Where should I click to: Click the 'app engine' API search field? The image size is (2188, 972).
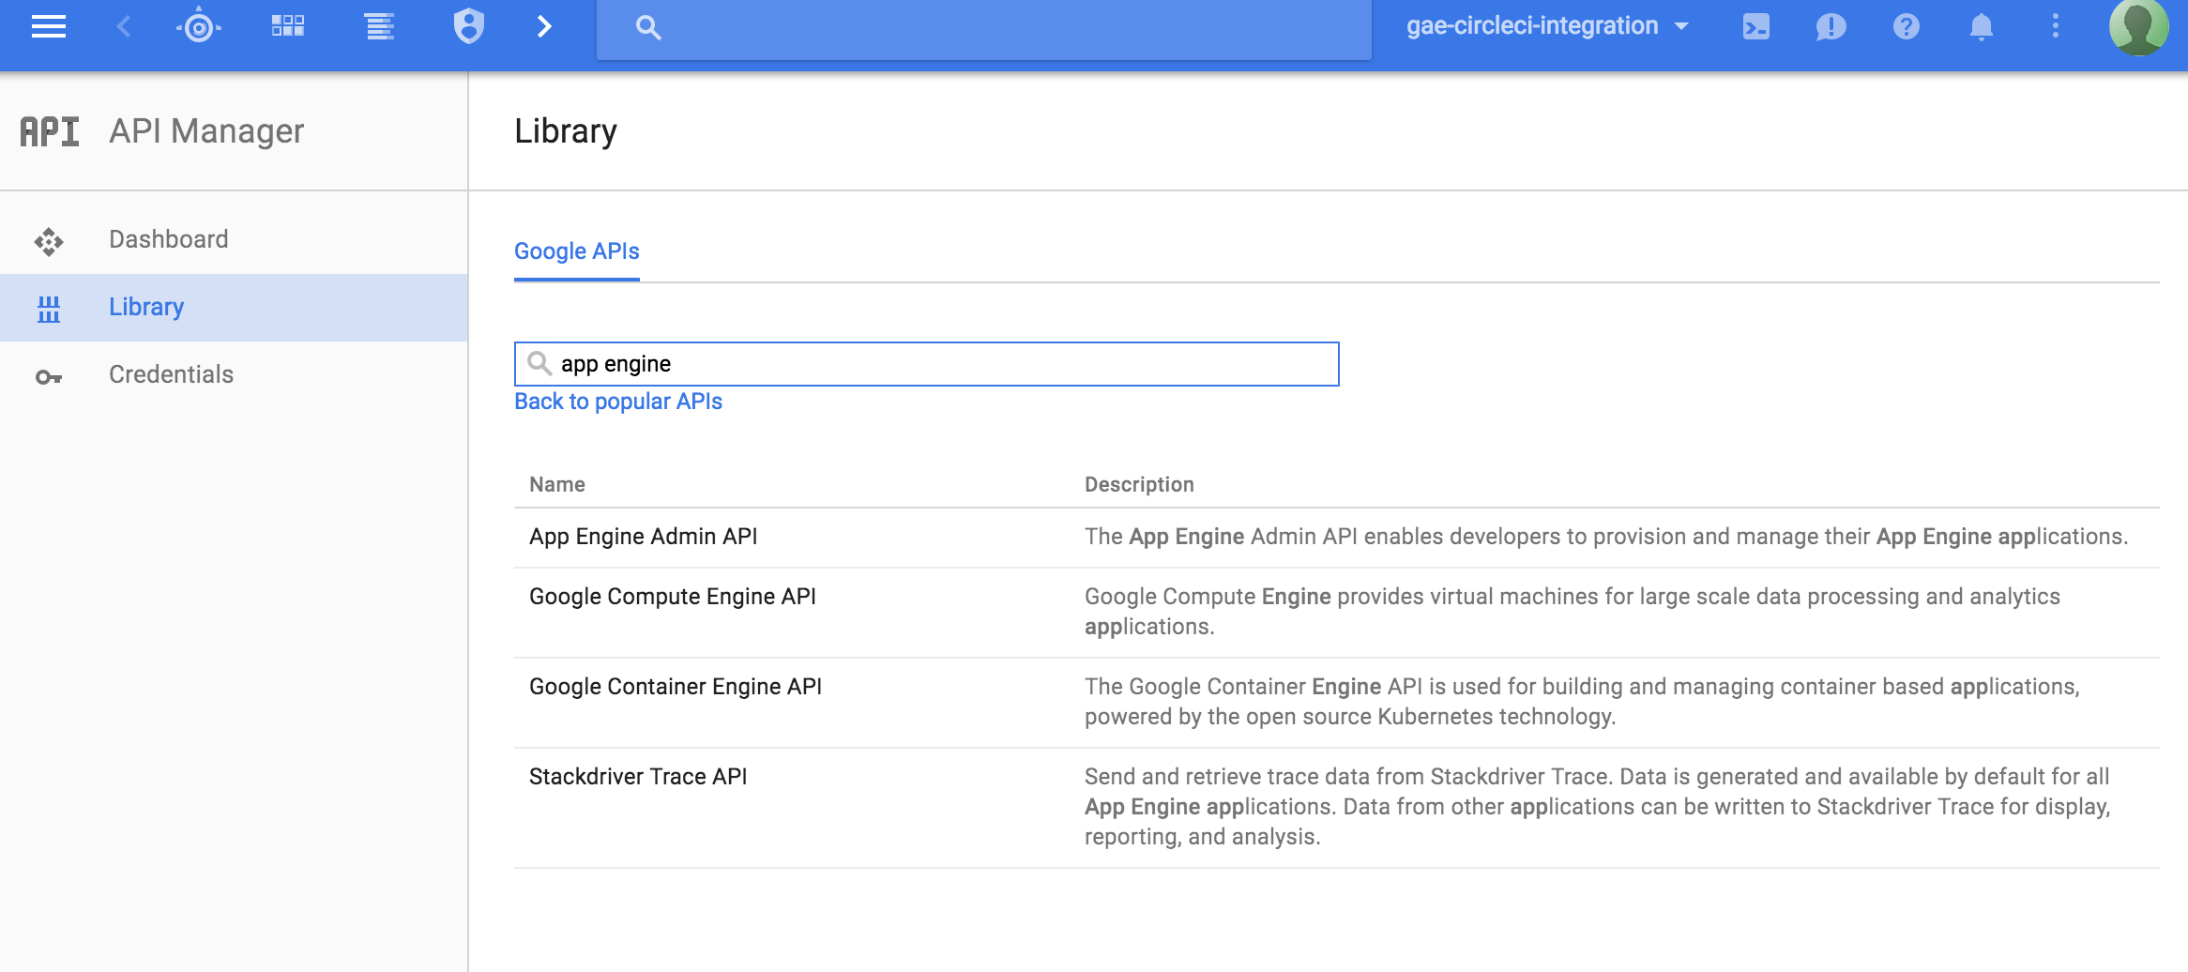[926, 364]
